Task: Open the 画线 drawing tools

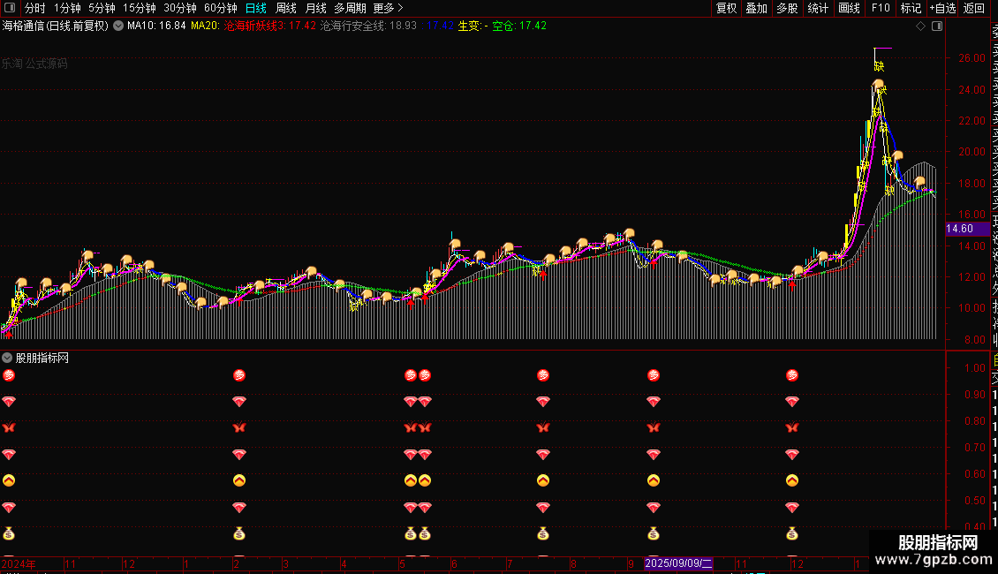Action: [849, 8]
